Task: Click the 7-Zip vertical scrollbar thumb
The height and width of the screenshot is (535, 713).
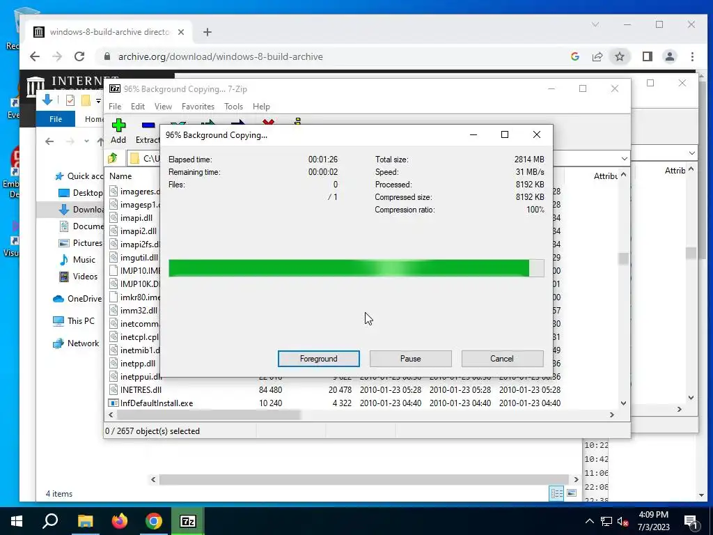Action: tap(623, 258)
